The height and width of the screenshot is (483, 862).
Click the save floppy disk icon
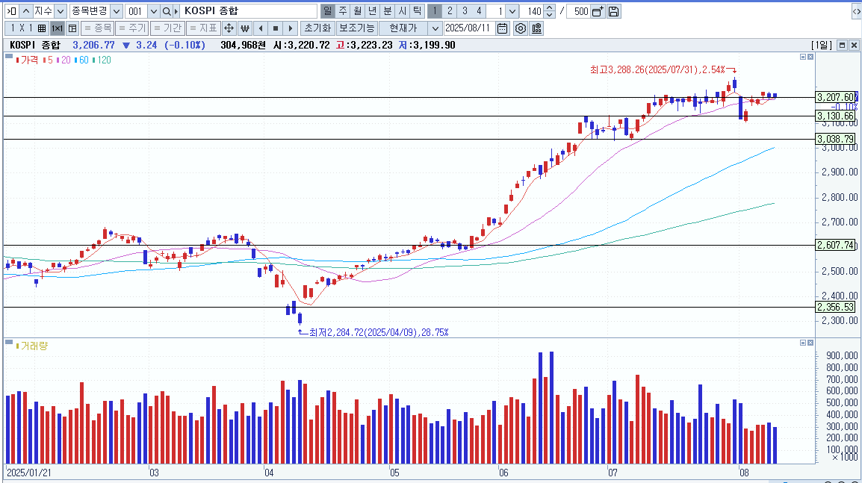tap(614, 11)
